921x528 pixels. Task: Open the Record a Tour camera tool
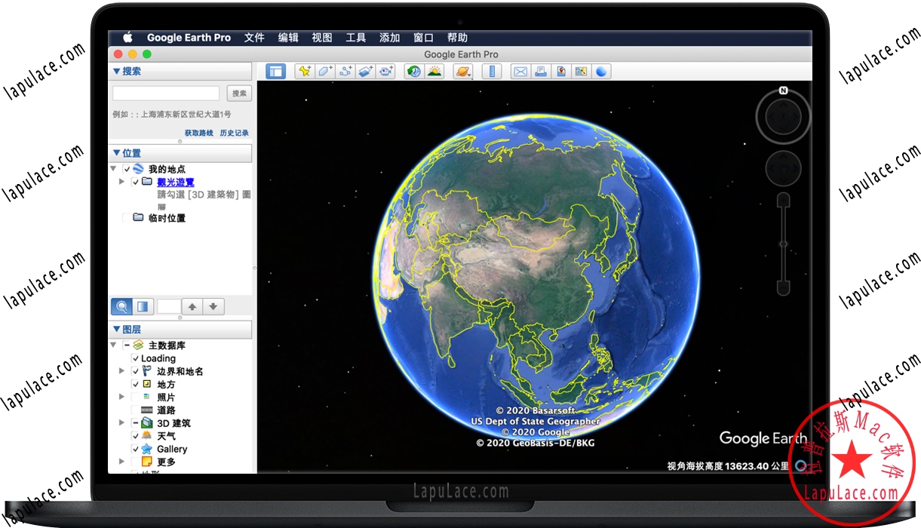[x=386, y=72]
